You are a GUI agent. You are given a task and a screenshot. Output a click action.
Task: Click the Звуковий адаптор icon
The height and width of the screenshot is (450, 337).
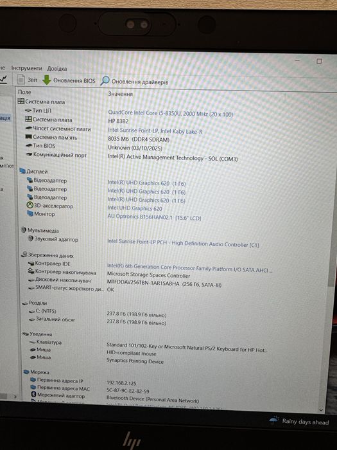pos(31,239)
